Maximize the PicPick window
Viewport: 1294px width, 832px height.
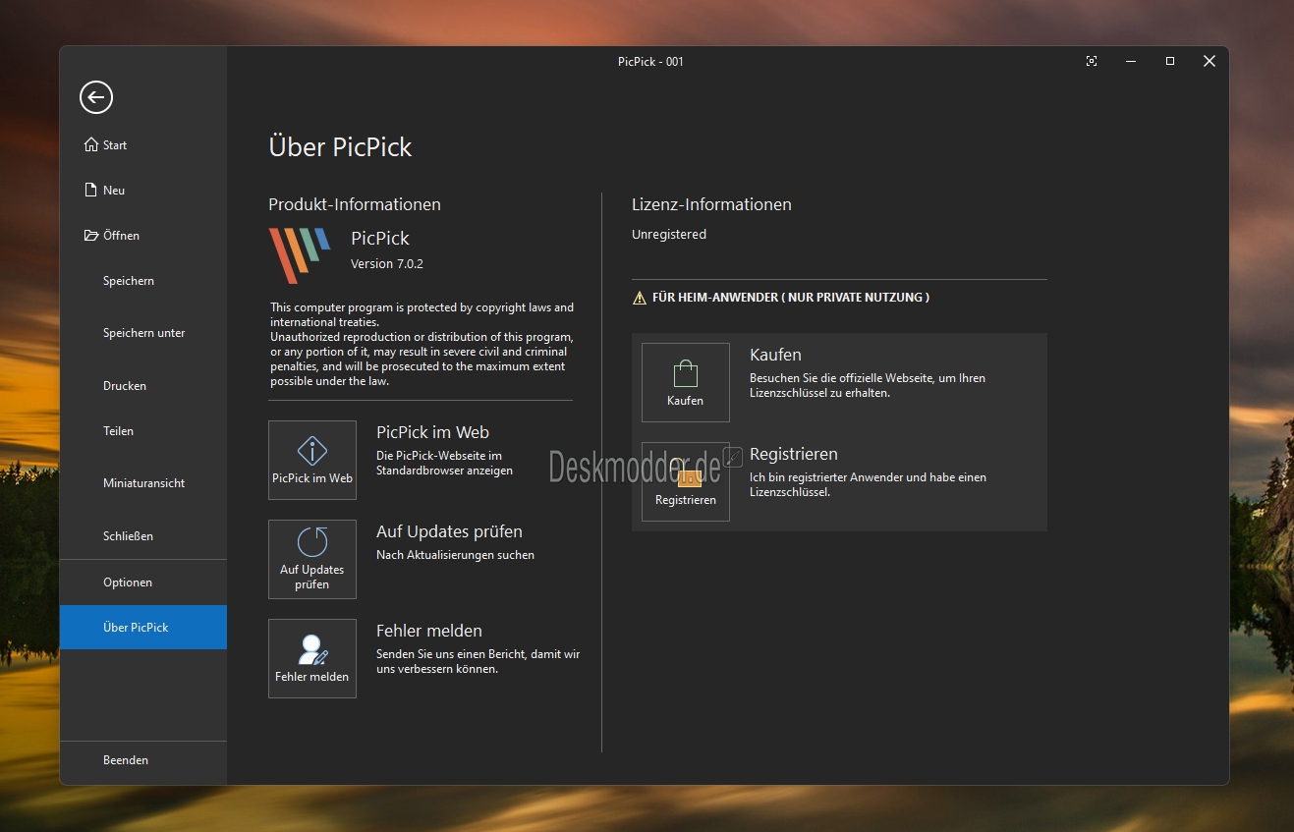pyautogui.click(x=1170, y=61)
